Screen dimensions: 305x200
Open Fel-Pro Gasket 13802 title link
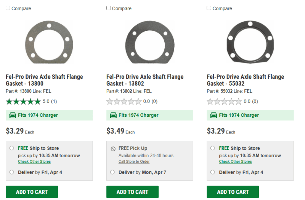pos(145,80)
